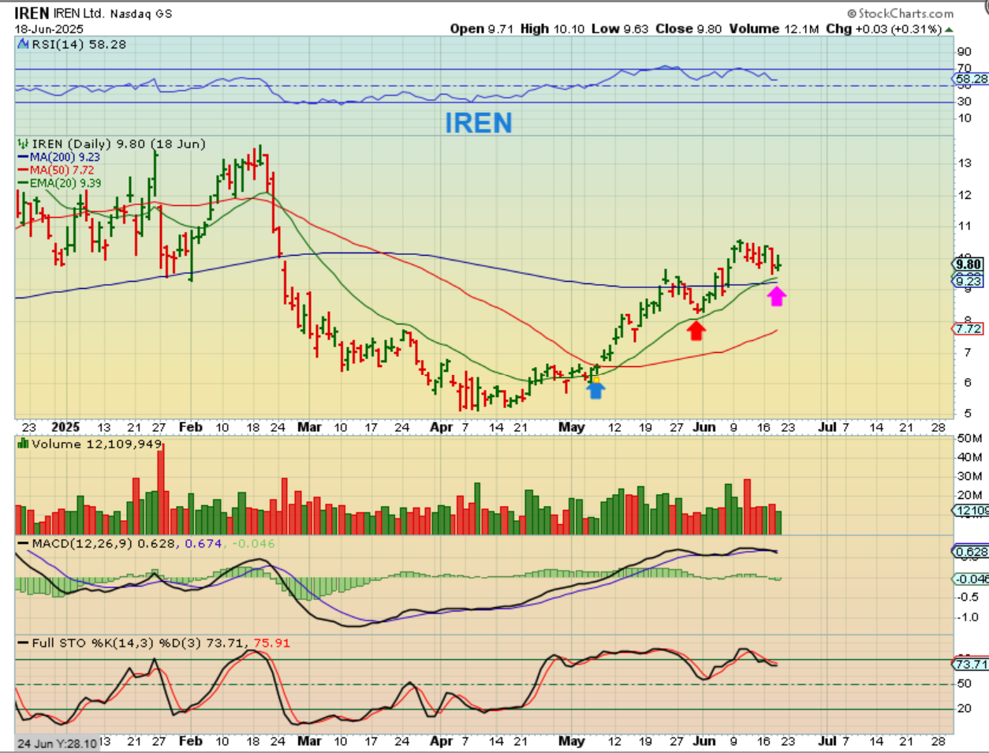Select the 'IREN Ltd.' company name
The width and height of the screenshot is (989, 753).
pyautogui.click(x=79, y=13)
